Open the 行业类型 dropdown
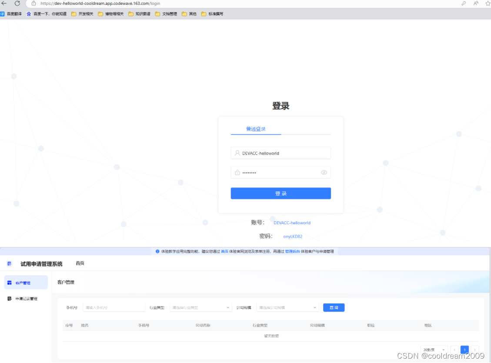Screen dimensions: 491x363 (x=200, y=307)
